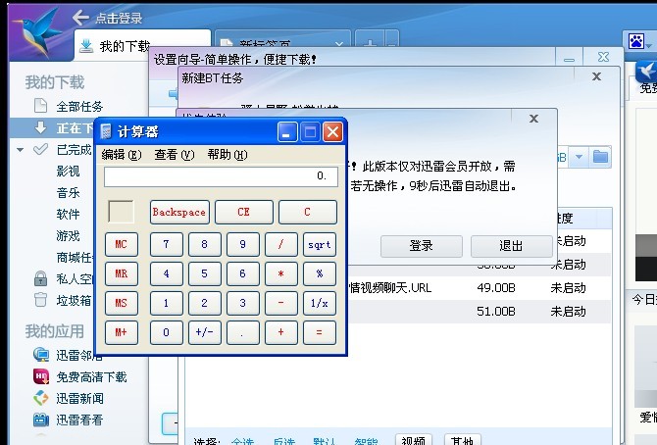Click the folder browse icon in BT dialog

600,157
